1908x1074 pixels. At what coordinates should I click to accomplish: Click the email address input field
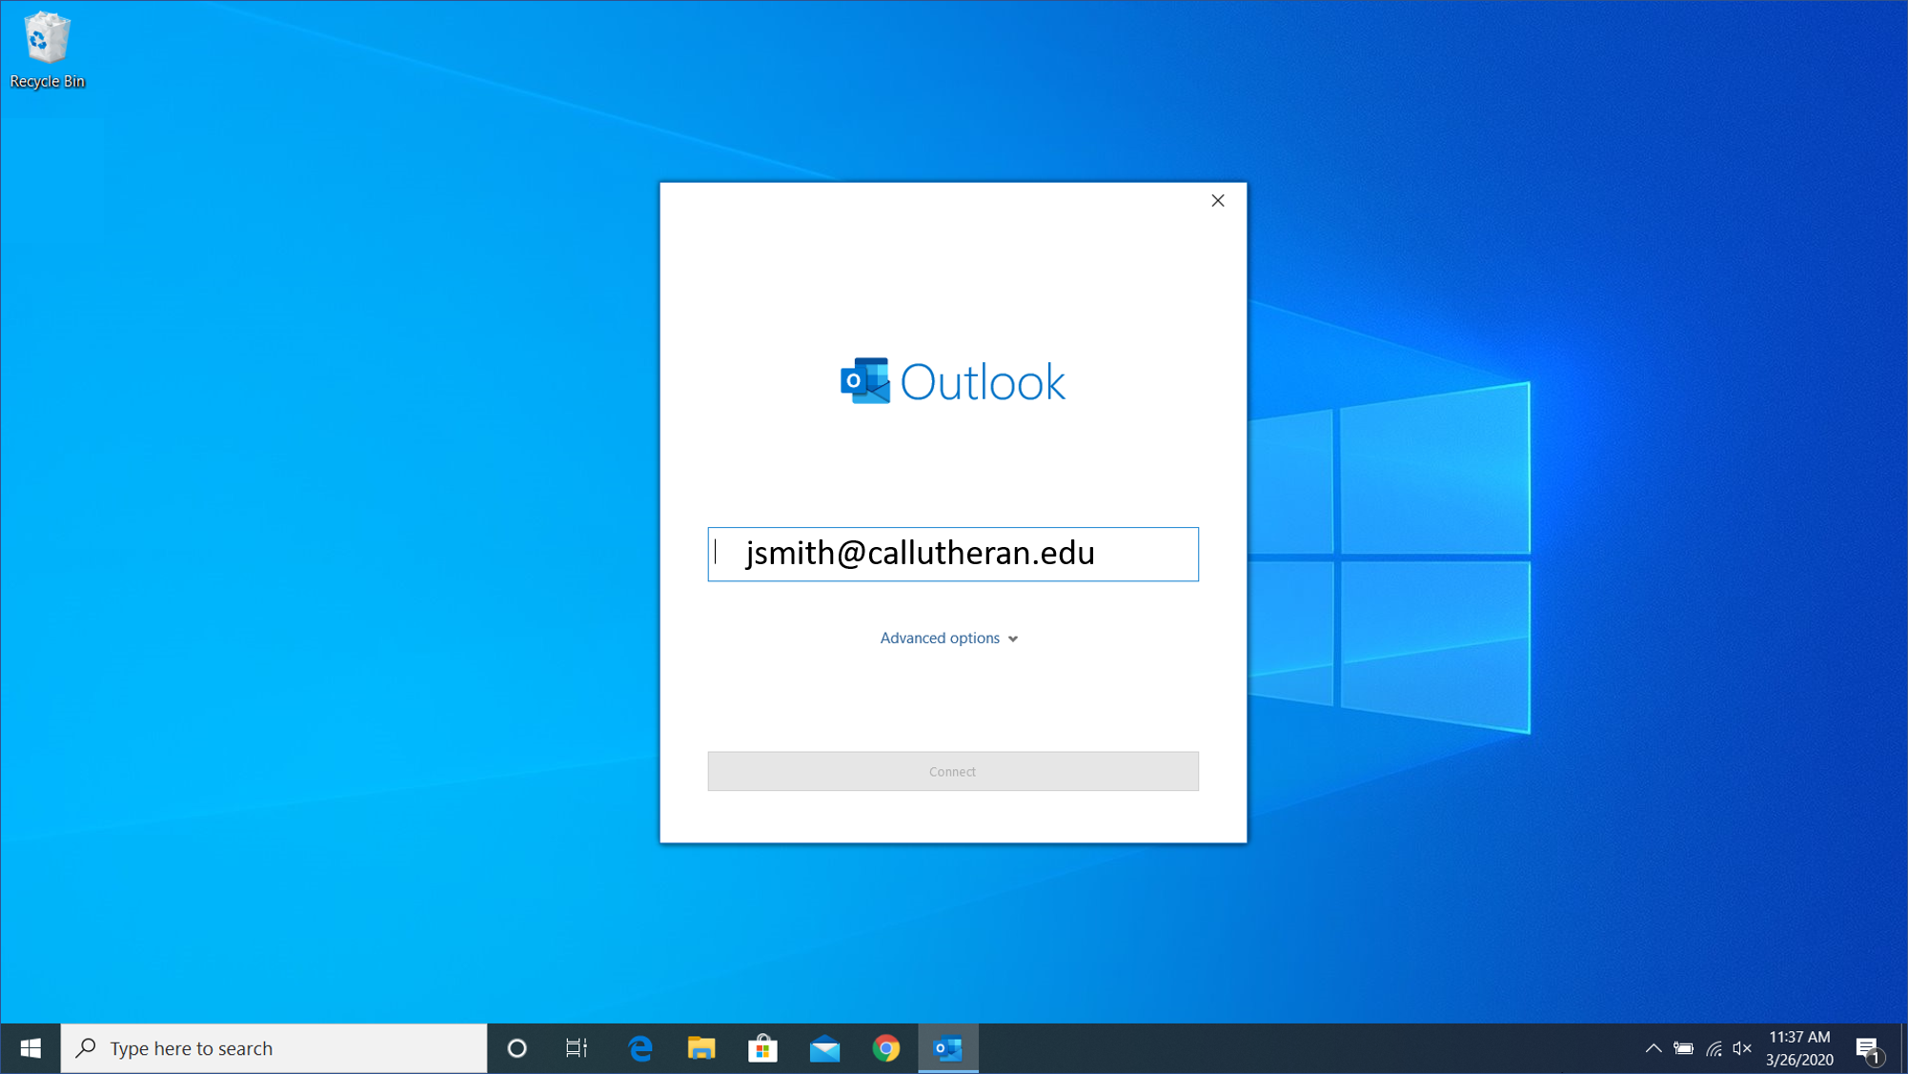click(x=952, y=554)
